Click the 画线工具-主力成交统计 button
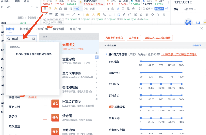 point(158,38)
